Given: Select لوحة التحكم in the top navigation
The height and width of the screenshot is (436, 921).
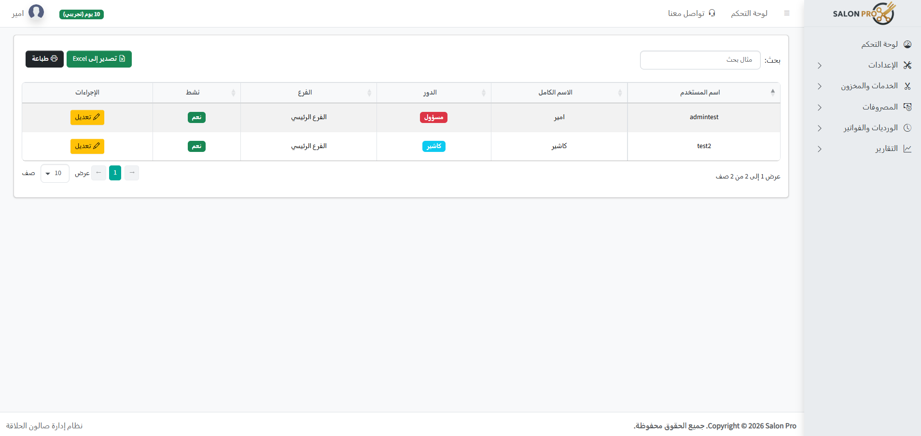Looking at the screenshot, I should point(749,13).
